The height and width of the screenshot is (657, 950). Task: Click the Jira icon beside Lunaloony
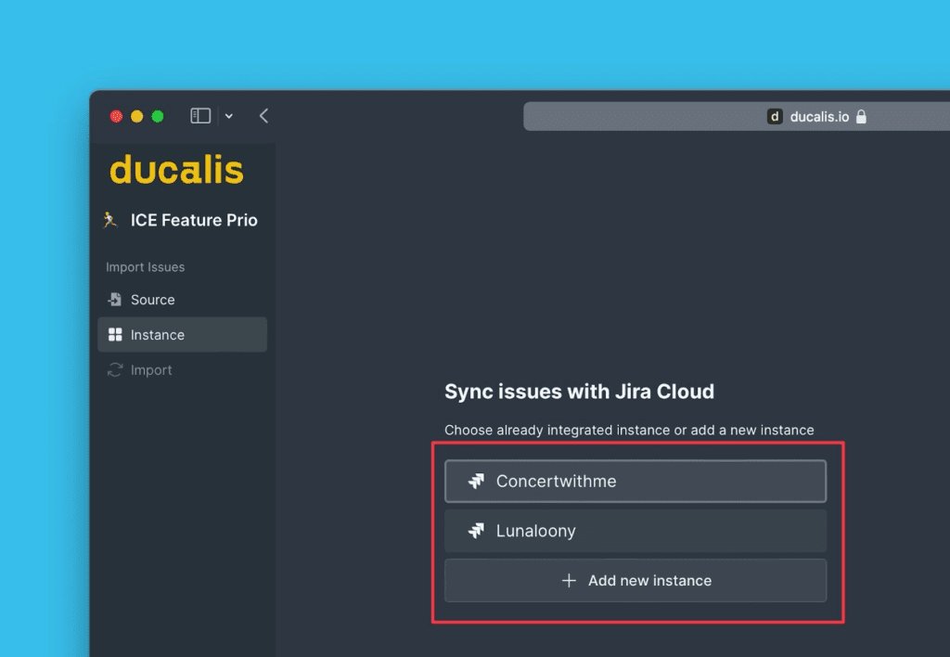tap(478, 531)
